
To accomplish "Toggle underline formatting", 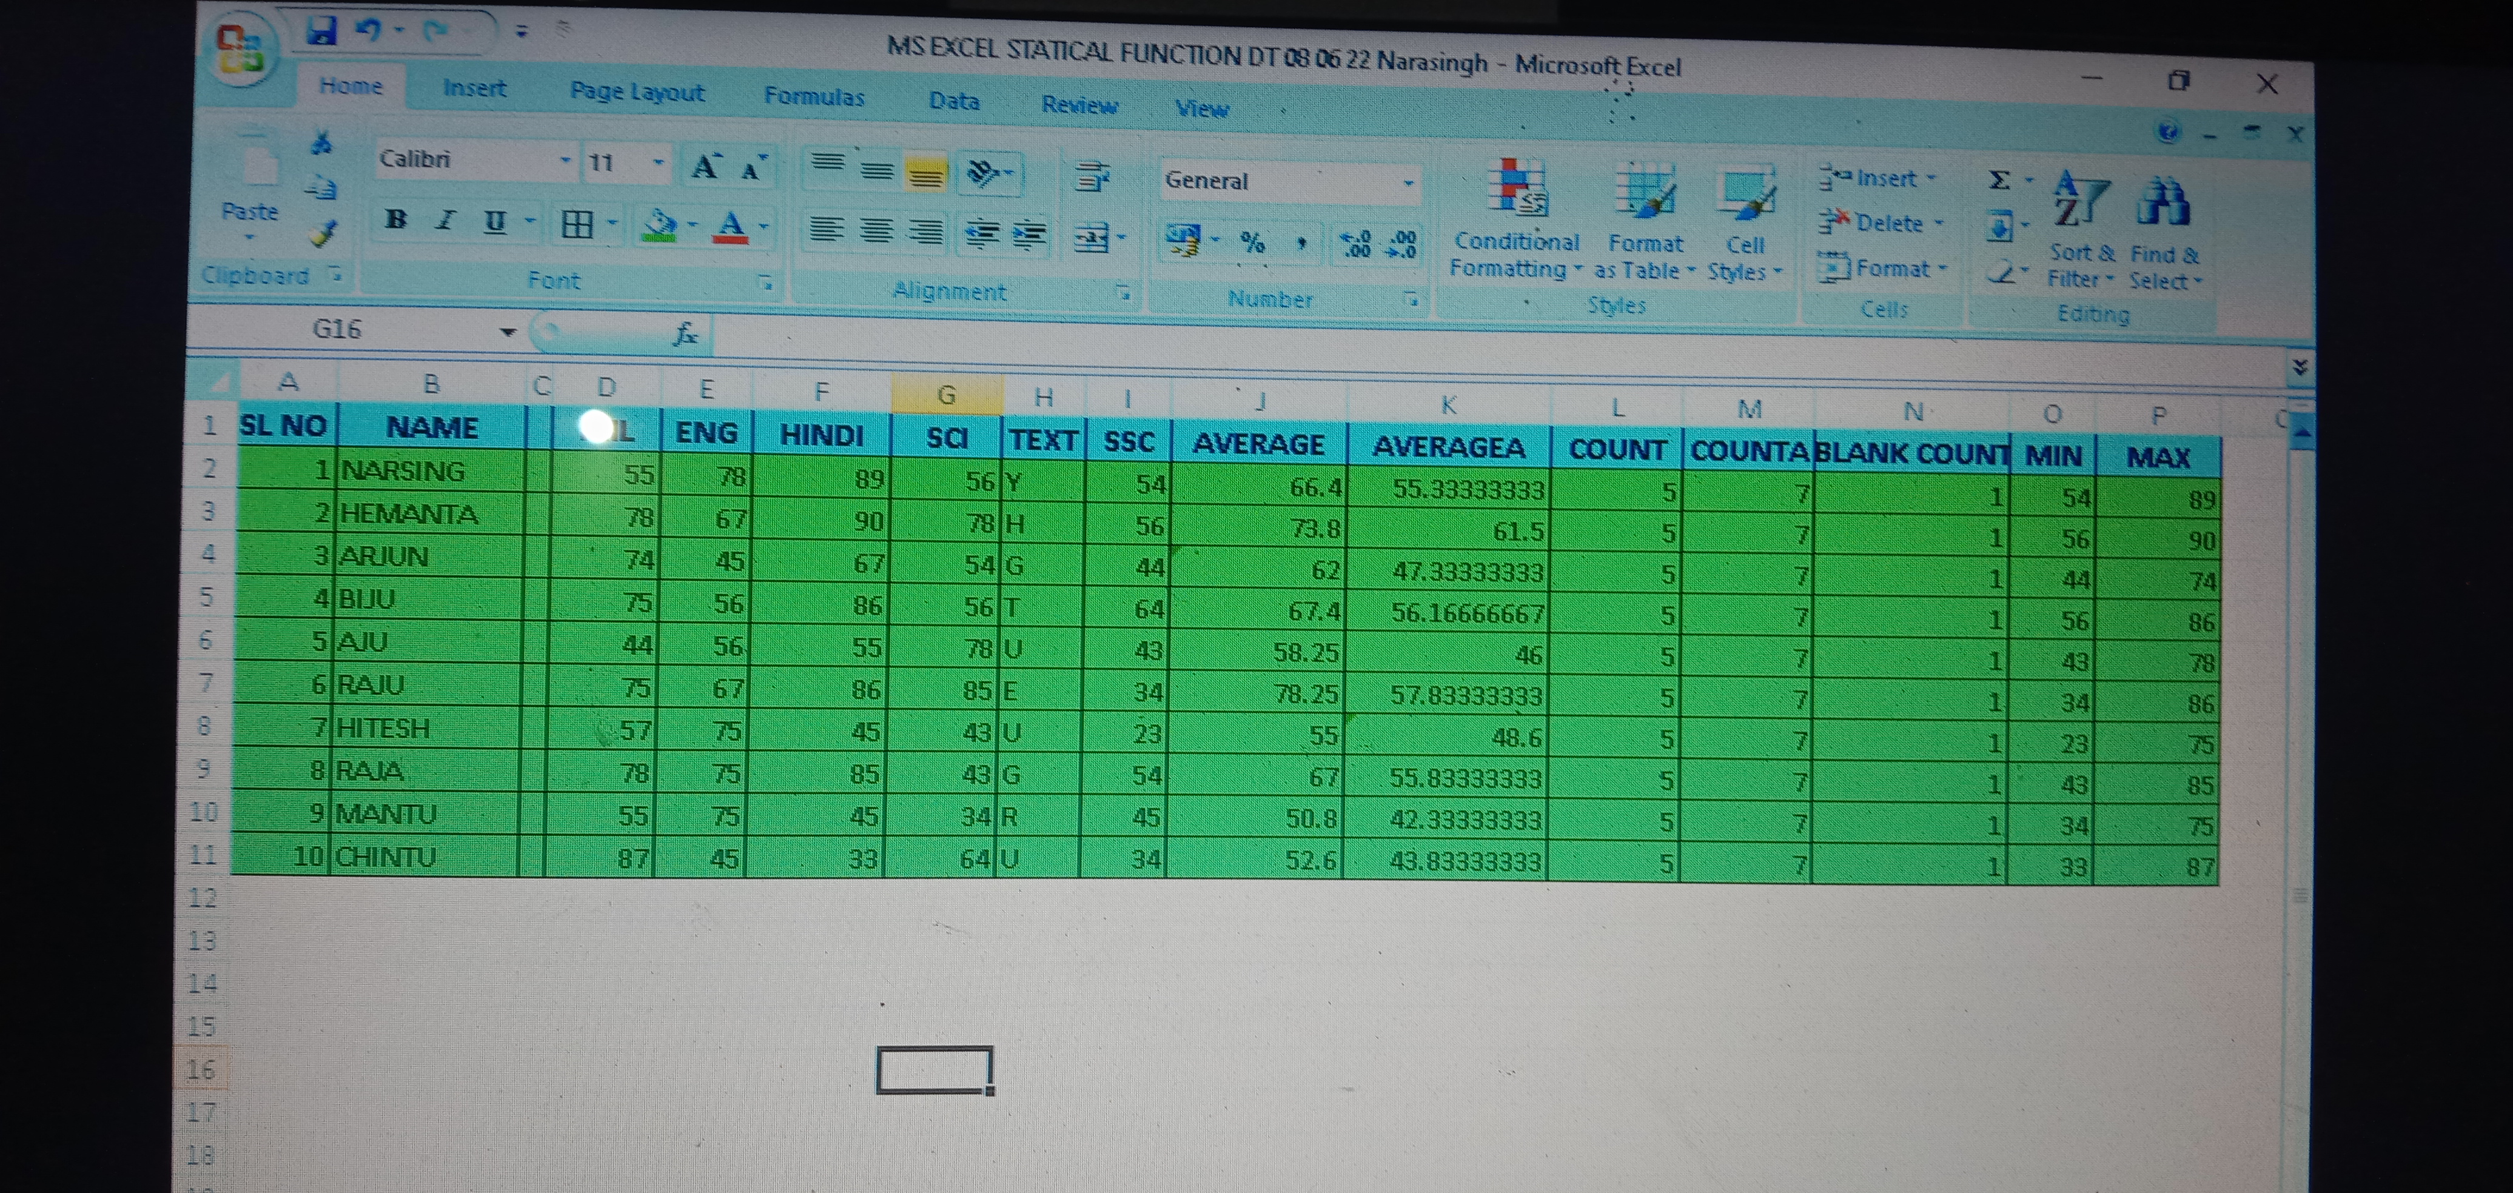I will [495, 222].
